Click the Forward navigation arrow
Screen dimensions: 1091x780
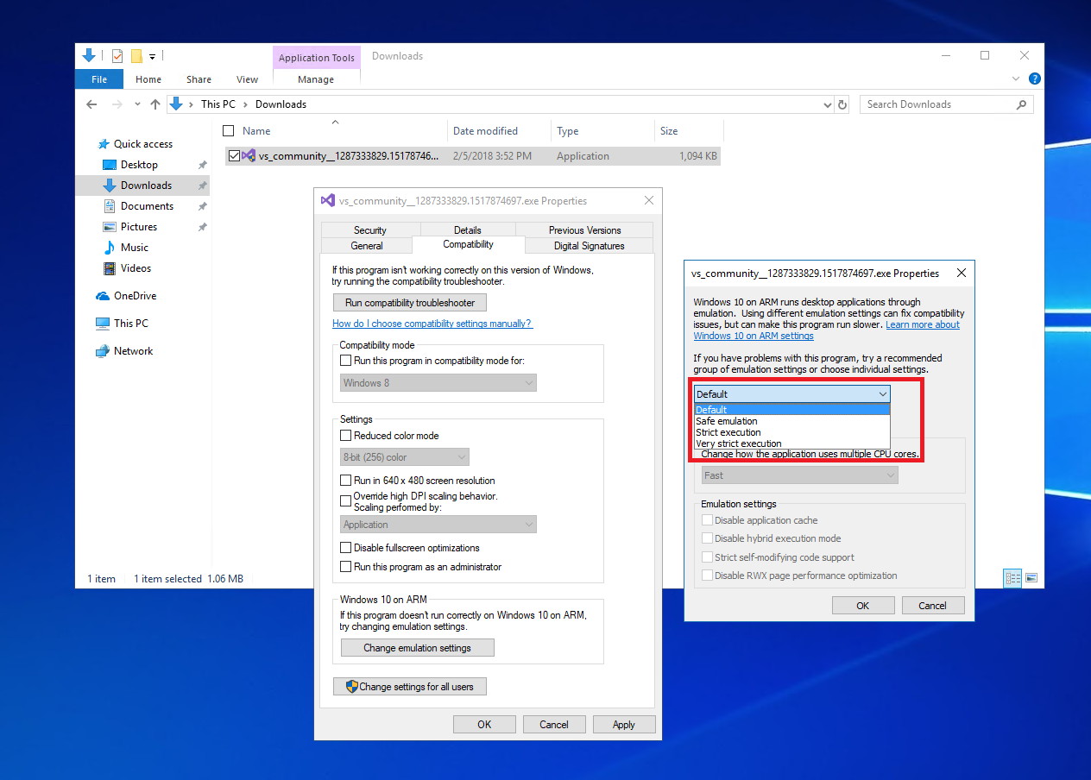(117, 104)
